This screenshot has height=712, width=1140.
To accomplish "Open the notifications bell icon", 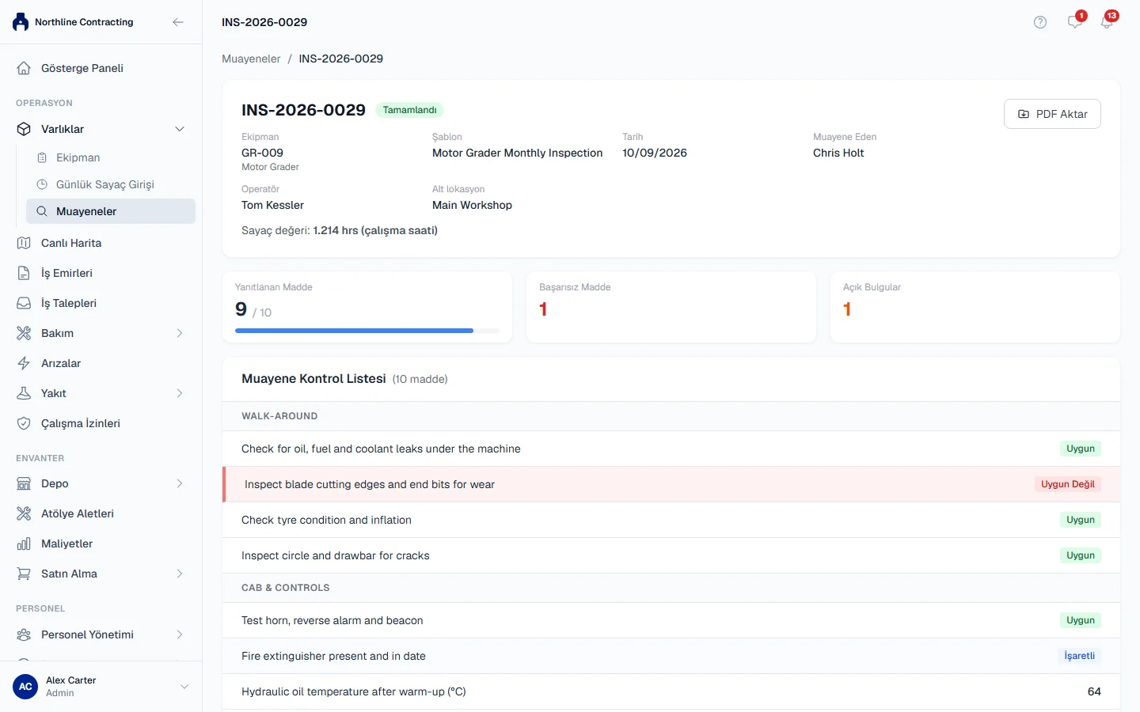I will 1107,22.
